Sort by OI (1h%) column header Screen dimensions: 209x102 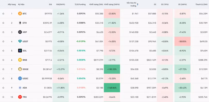165,4
